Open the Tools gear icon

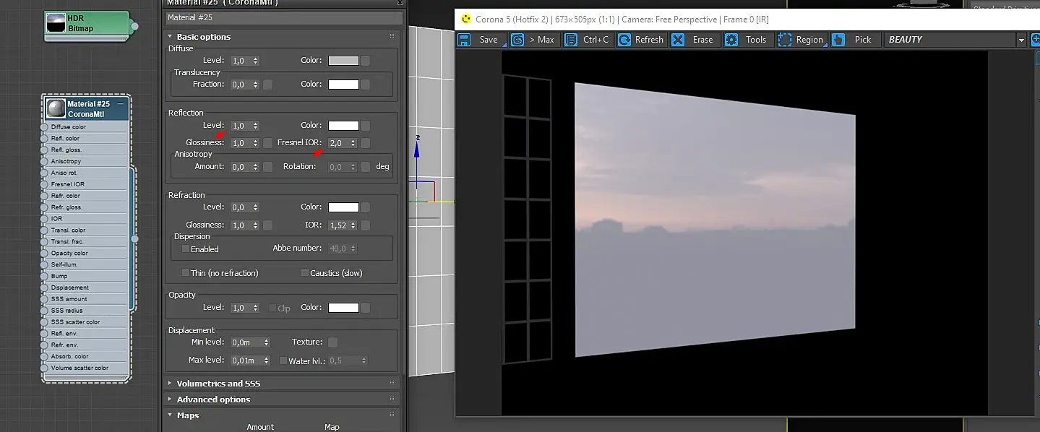click(731, 40)
